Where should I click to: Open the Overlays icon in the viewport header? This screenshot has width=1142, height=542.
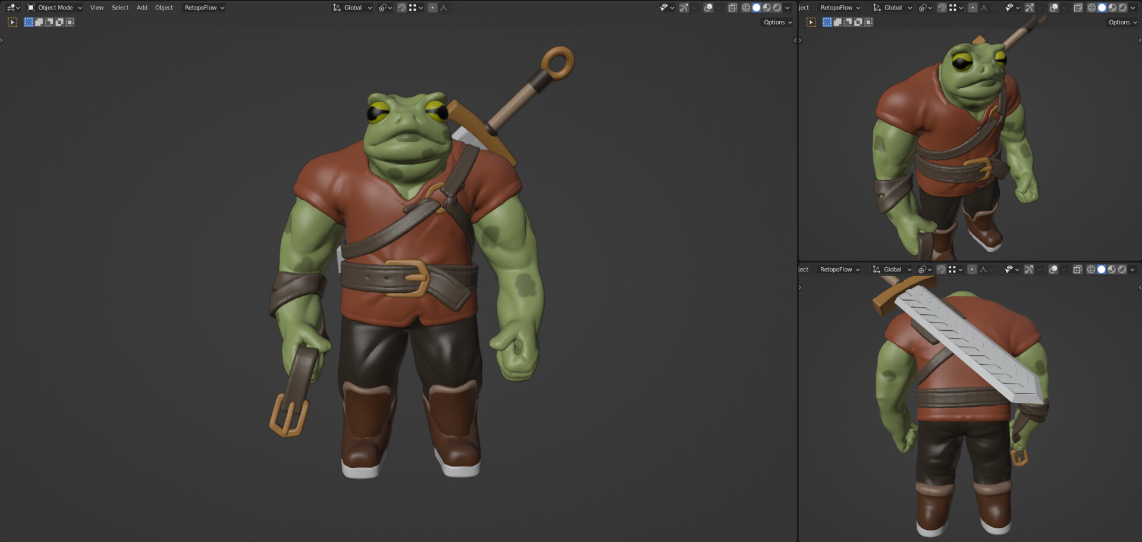click(x=708, y=7)
